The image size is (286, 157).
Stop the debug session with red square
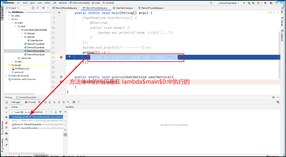pyautogui.click(x=6, y=117)
